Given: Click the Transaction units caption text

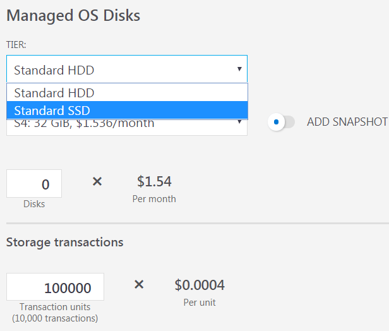Looking at the screenshot, I should [x=55, y=307].
